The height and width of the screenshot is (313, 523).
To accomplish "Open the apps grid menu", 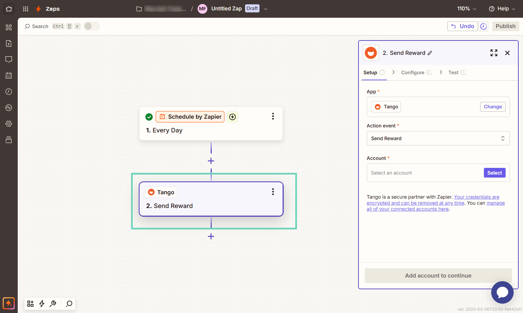I will tap(25, 9).
